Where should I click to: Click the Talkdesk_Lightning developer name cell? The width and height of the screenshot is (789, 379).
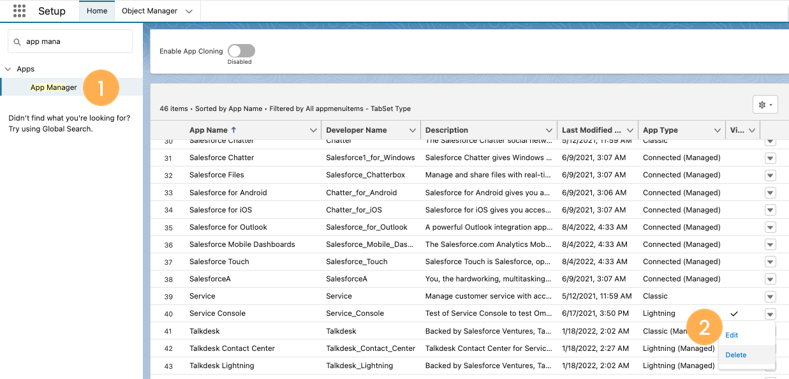(x=359, y=366)
